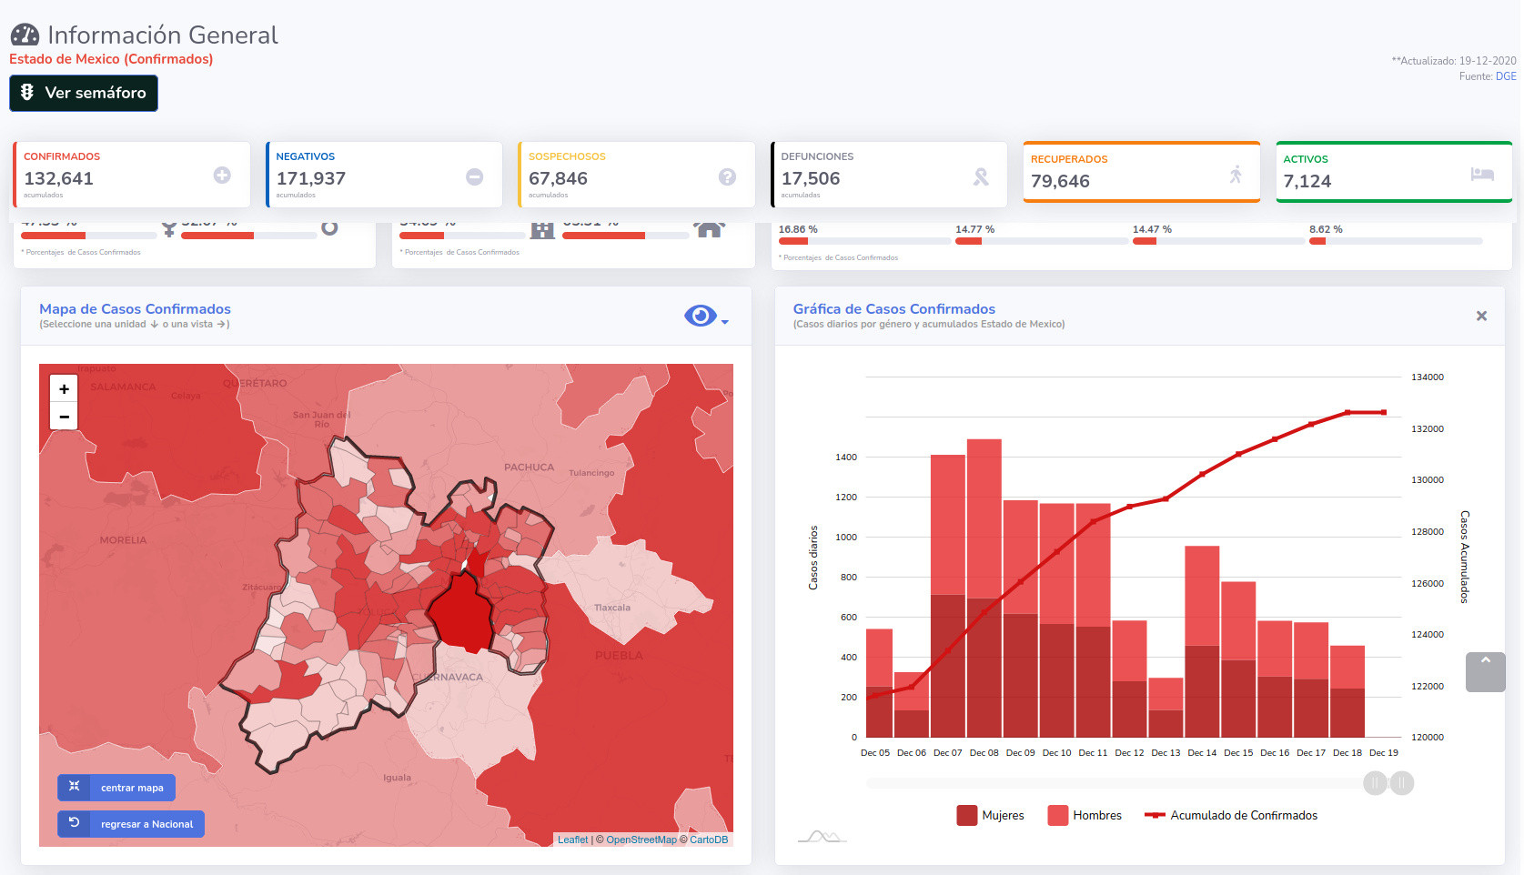Click the dashboard gauge icon beside Información General
1524x875 pixels.
(25, 35)
